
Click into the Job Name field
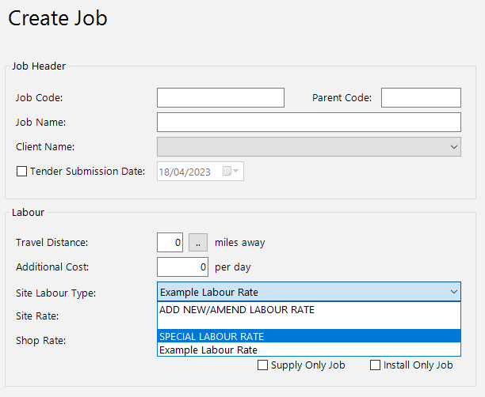click(x=309, y=123)
